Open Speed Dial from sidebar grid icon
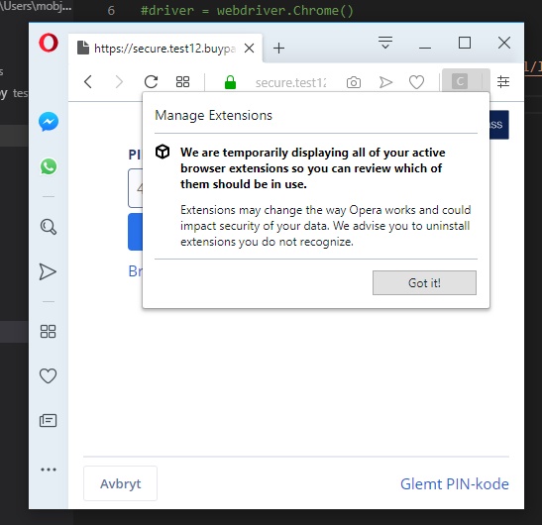Image resolution: width=542 pixels, height=525 pixels. click(x=48, y=332)
